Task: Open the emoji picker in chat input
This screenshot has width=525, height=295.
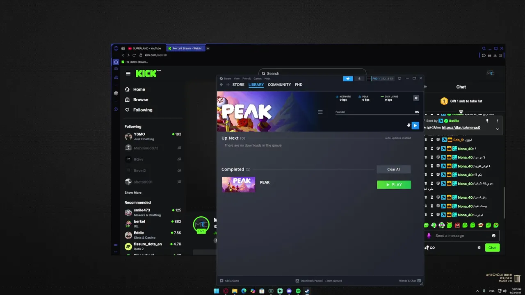Action: pyautogui.click(x=494, y=236)
